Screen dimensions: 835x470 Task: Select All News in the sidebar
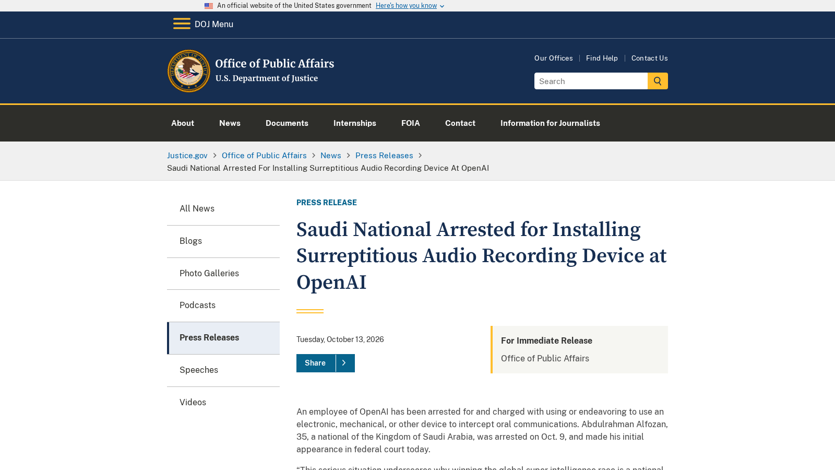coord(223,209)
